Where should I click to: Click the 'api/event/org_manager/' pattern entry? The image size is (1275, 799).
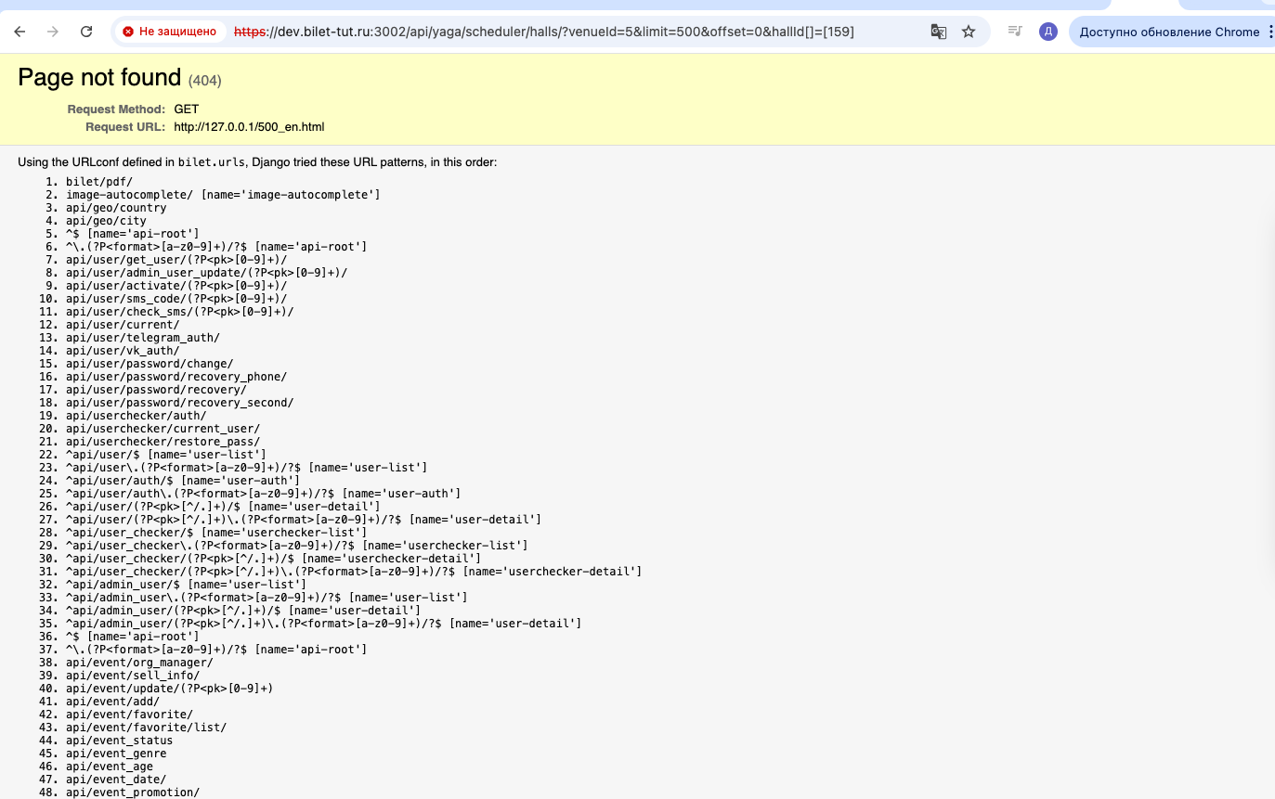(139, 663)
